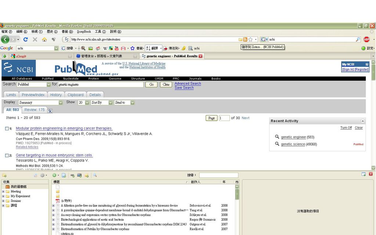Click the Stop loading X icon

(35, 39)
